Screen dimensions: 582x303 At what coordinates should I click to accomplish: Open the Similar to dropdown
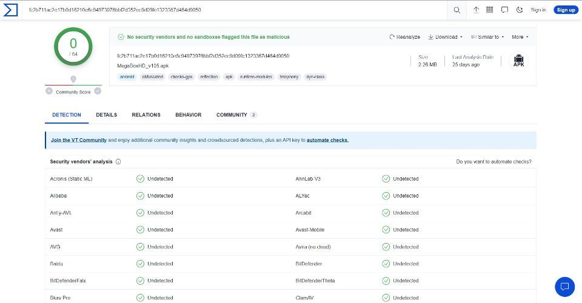click(487, 37)
